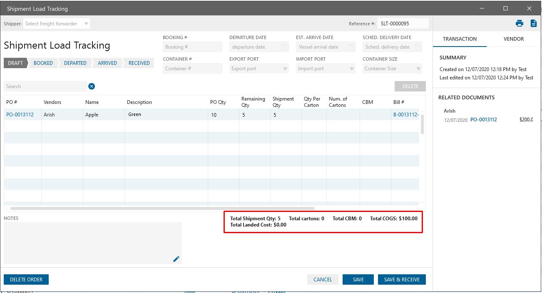
Task: Maximize the Shipment Load Tracking window
Action: click(x=505, y=8)
